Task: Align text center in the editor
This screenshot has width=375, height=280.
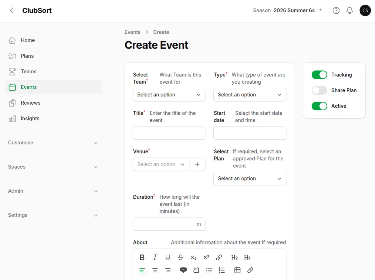Action: click(x=155, y=270)
